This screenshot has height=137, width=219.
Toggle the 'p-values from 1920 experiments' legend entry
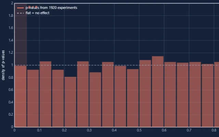click(47, 8)
